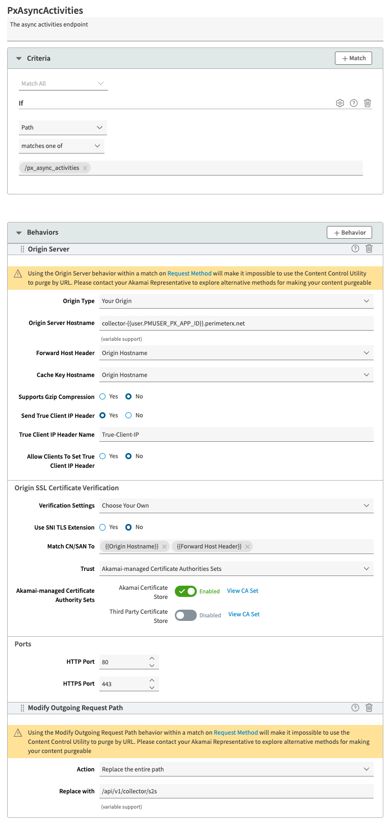Viewport: 392px width, 827px height.
Task: Disable the Akamai Certificate Store toggle
Action: point(186,591)
